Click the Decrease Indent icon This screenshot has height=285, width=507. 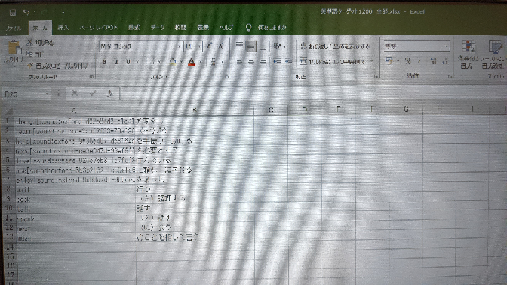pos(277,61)
